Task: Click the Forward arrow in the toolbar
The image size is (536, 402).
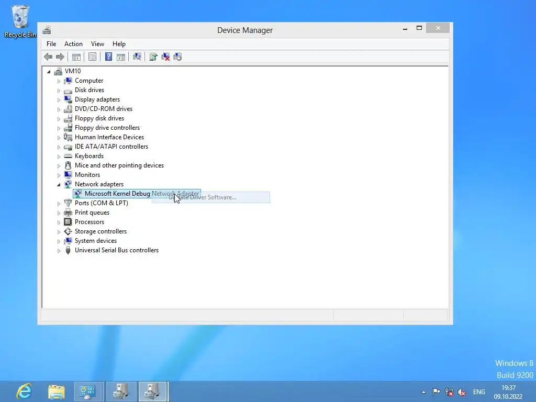Action: pyautogui.click(x=60, y=57)
